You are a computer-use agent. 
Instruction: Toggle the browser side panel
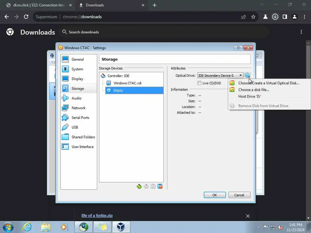(285, 17)
